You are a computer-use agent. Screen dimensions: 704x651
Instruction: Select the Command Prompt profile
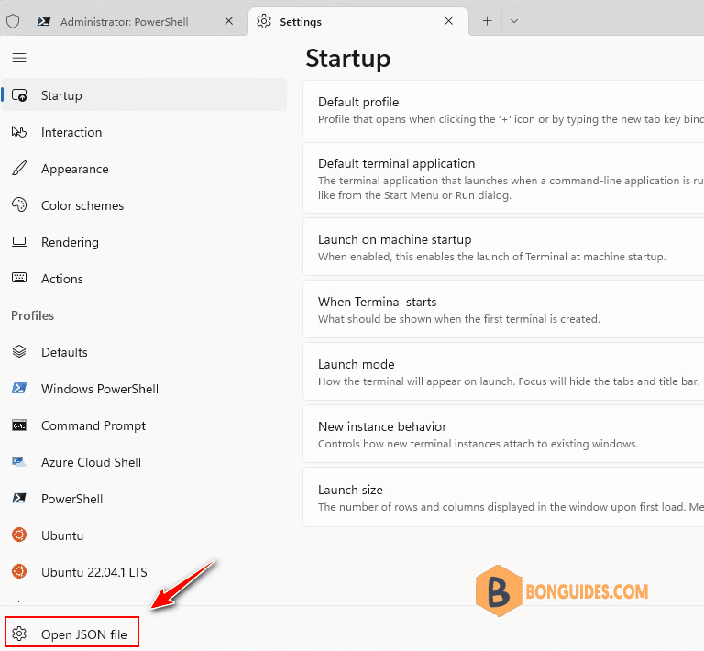[x=144, y=425]
